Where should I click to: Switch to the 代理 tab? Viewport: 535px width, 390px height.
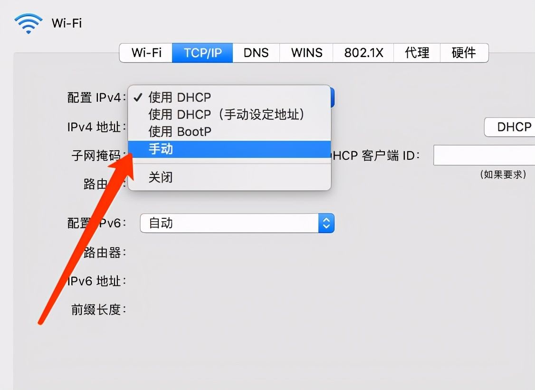click(x=417, y=53)
